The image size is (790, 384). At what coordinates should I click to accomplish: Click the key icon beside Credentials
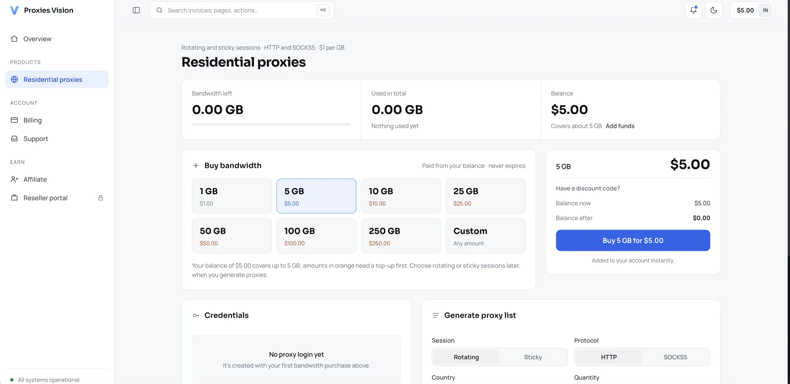[x=196, y=316]
